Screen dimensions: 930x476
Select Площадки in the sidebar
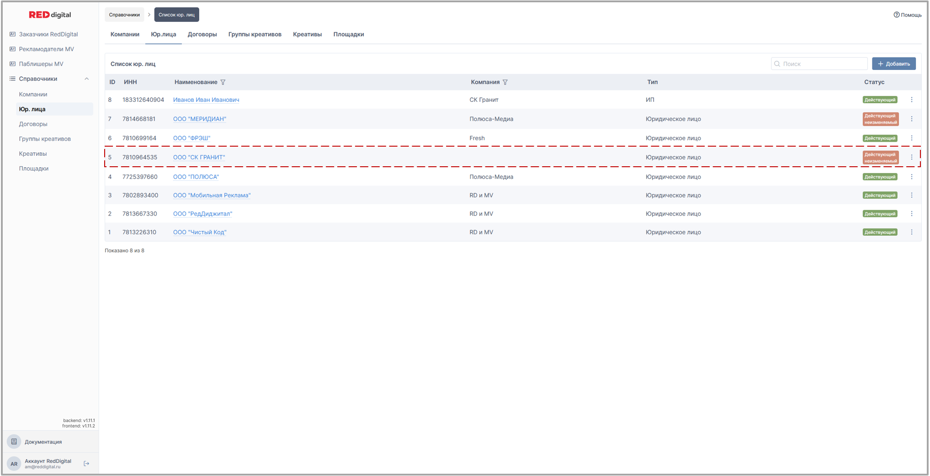33,169
